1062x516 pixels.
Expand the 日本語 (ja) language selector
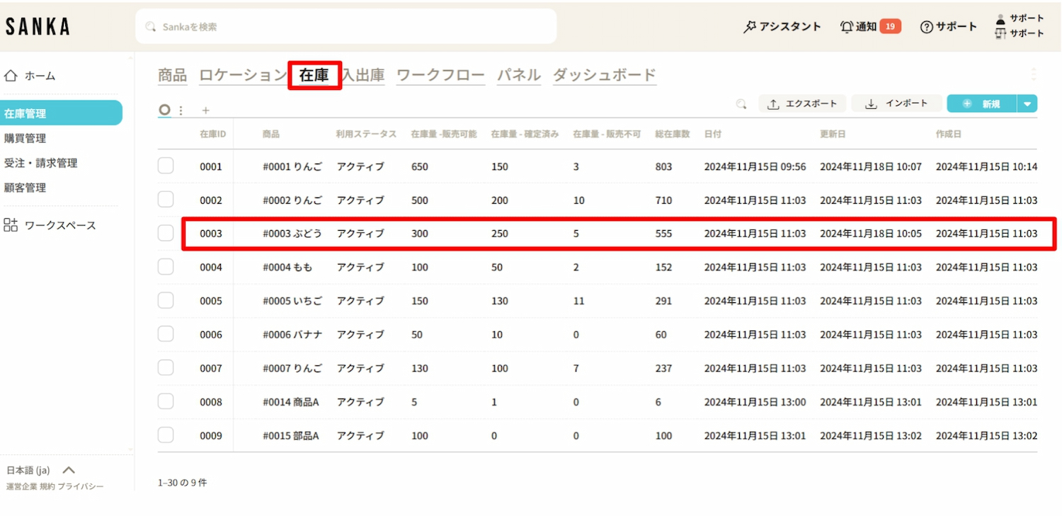[x=69, y=470]
